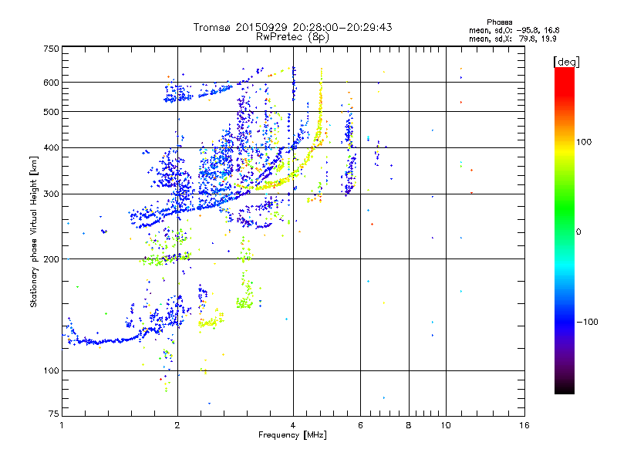Click the 'Phases' header label
This screenshot has height=463, width=617.
pos(499,22)
